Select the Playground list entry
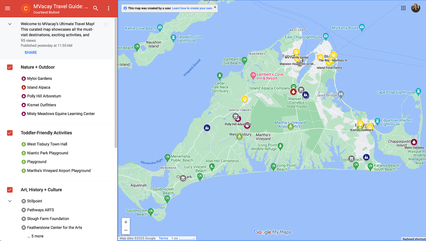 pyautogui.click(x=37, y=162)
